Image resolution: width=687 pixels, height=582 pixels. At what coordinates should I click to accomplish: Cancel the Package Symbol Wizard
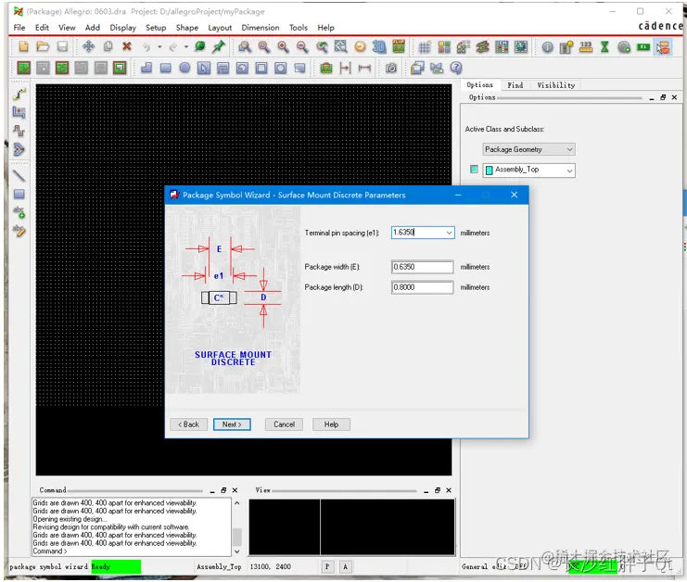pyautogui.click(x=284, y=424)
